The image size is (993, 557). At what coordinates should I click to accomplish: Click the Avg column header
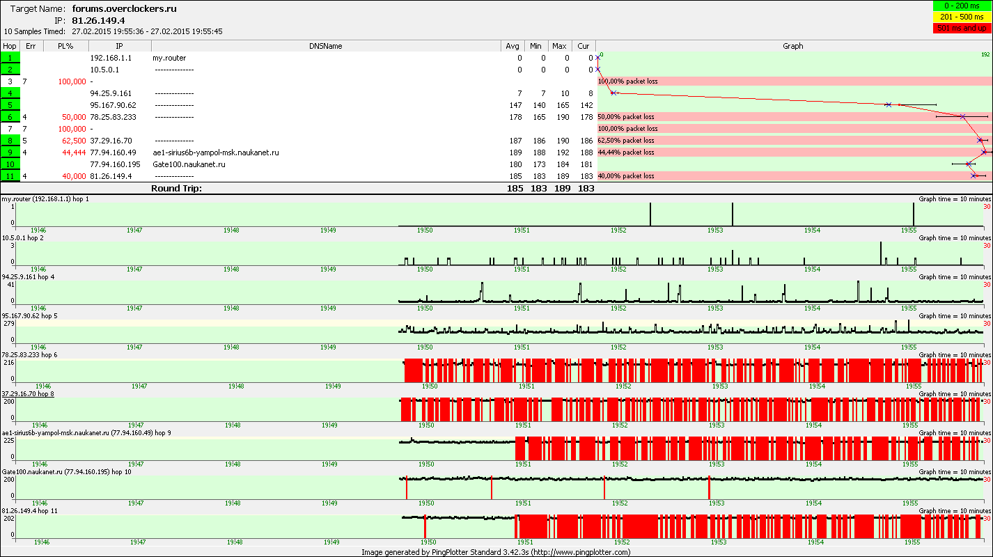[x=513, y=46]
